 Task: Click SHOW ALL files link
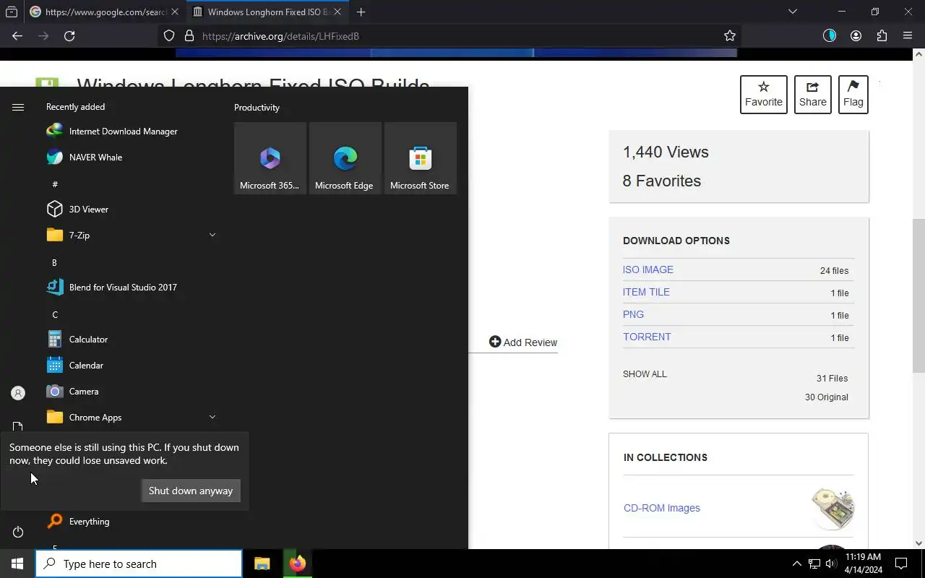click(645, 374)
